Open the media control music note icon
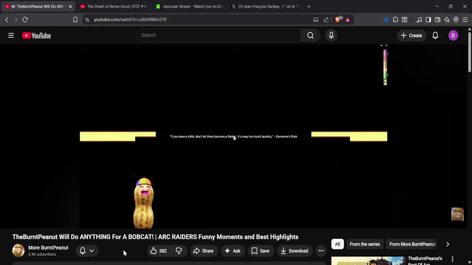The width and height of the screenshot is (472, 265). click(x=419, y=20)
